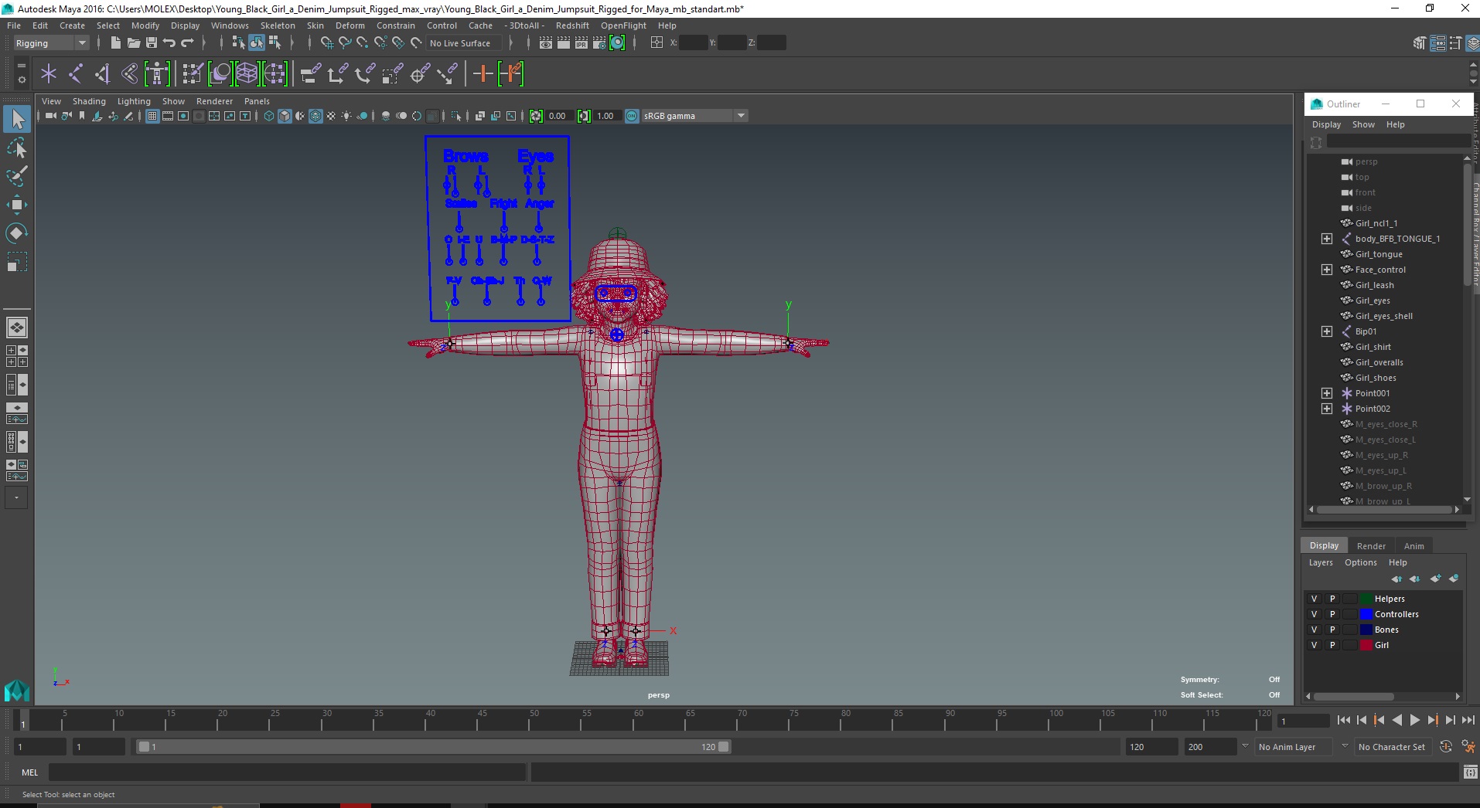Click the Render Current Frame icon

coord(564,43)
